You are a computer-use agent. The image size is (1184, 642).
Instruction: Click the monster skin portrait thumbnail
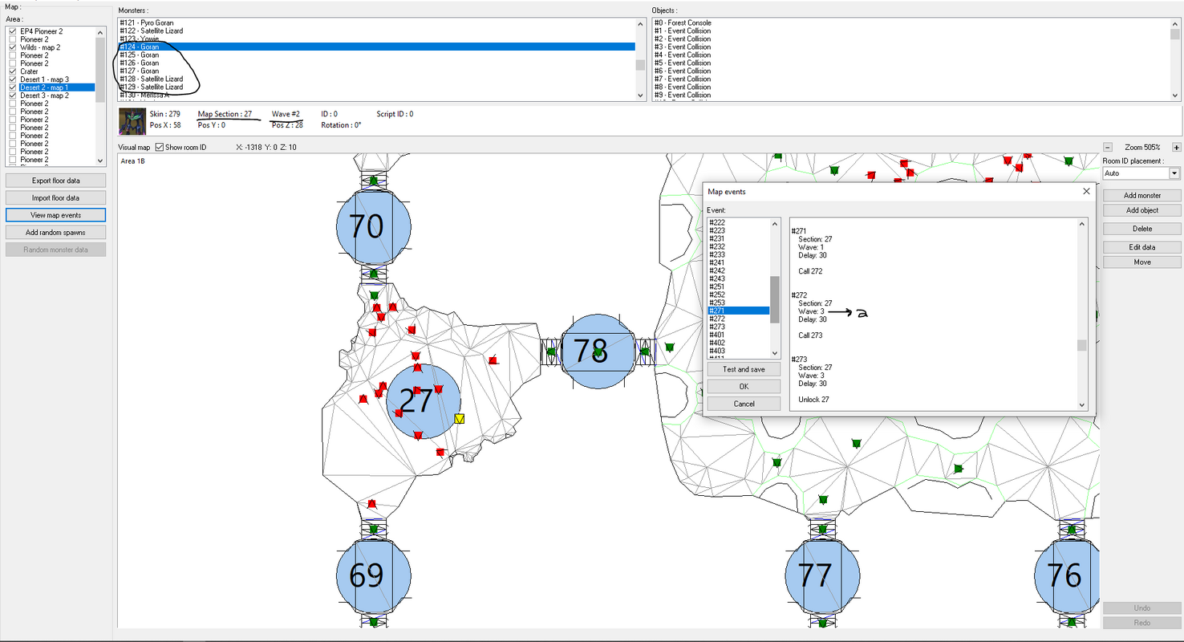132,120
